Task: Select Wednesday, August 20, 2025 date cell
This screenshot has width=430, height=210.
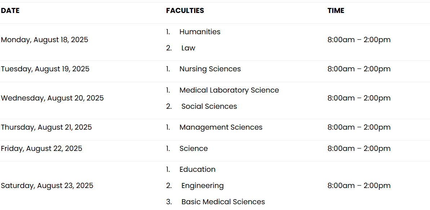Action: click(x=52, y=98)
